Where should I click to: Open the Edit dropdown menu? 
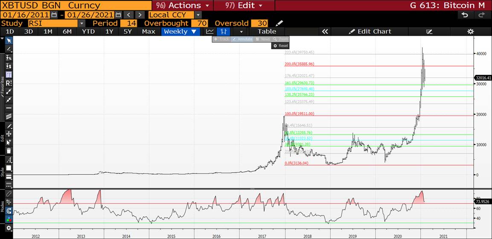pos(244,5)
